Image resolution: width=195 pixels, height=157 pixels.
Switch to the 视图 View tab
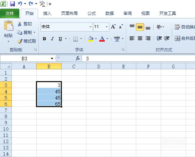click(145, 13)
